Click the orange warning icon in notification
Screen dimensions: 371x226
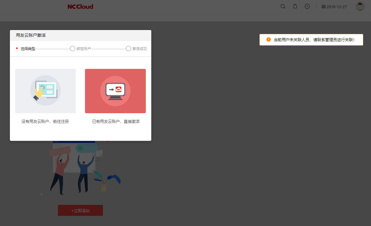click(x=269, y=40)
